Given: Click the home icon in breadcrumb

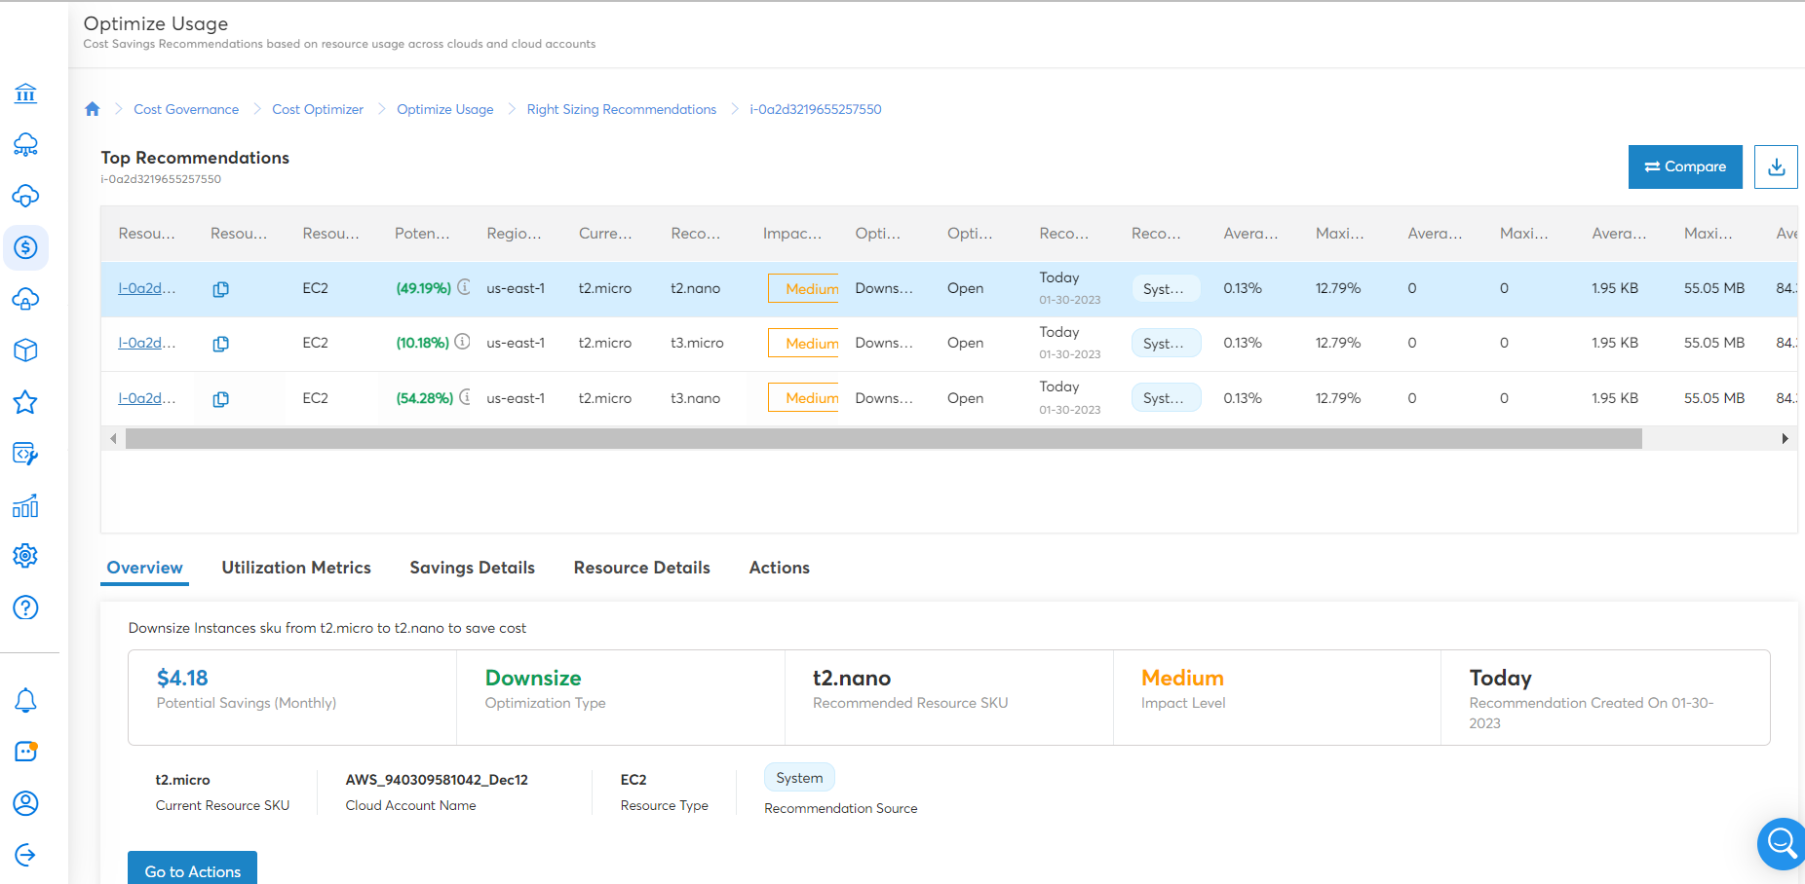Looking at the screenshot, I should pyautogui.click(x=93, y=109).
